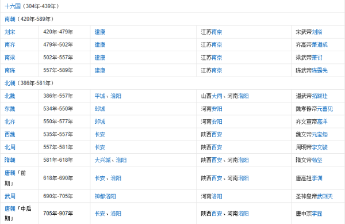Open the 刘裕 founder link

(317, 32)
